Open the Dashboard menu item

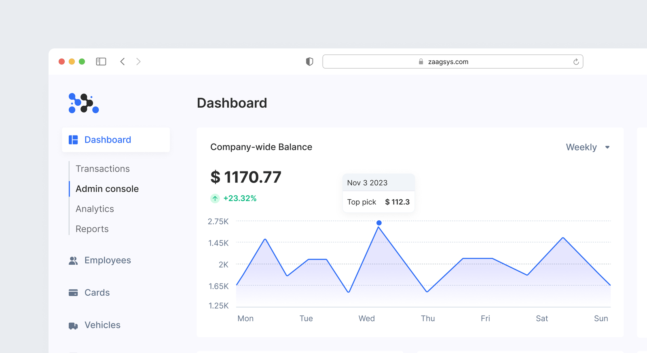pos(116,140)
